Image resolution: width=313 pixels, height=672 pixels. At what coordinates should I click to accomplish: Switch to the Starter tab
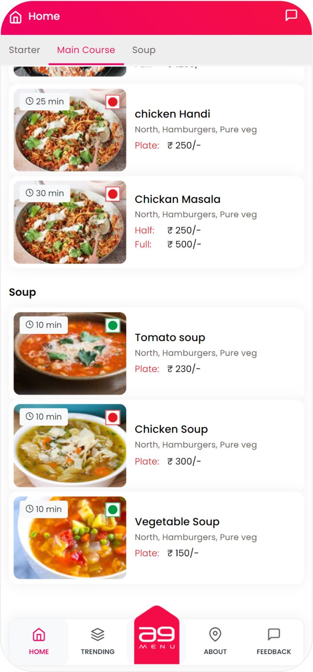tap(24, 50)
